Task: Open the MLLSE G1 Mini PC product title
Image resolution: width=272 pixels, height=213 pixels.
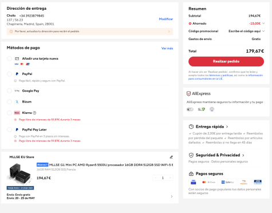Action: point(111,165)
